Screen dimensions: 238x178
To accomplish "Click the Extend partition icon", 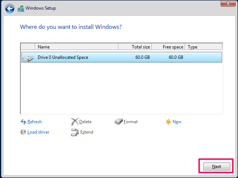I will pyautogui.click(x=75, y=132).
